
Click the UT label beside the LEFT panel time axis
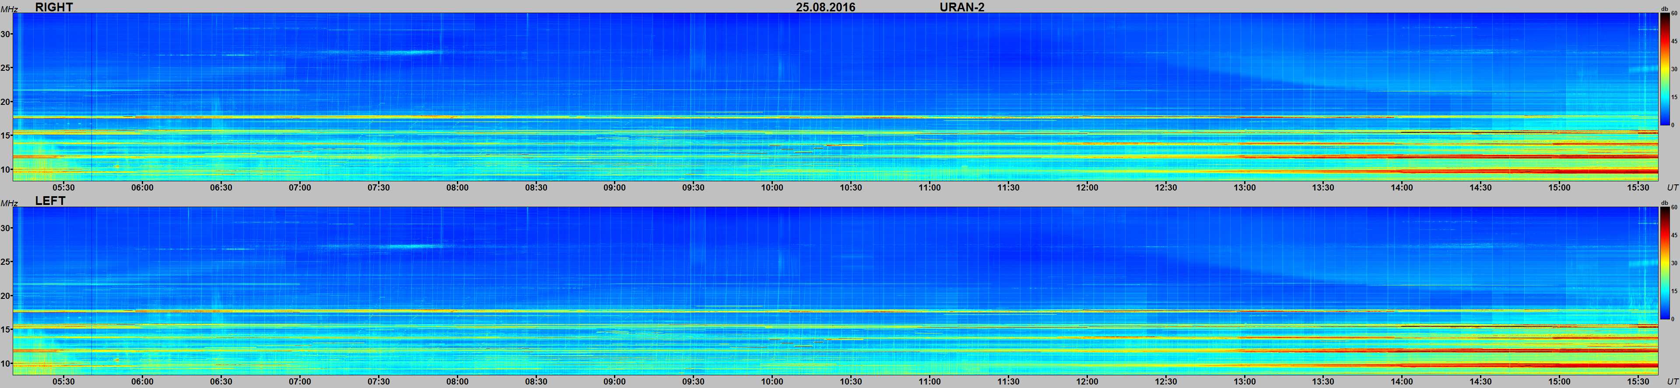pyautogui.click(x=1672, y=381)
